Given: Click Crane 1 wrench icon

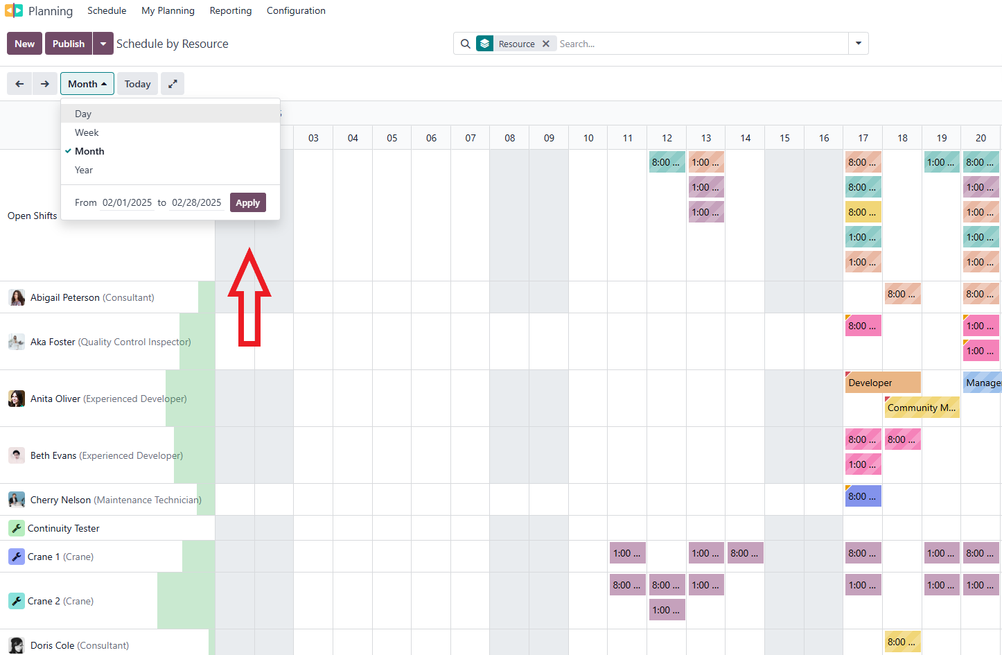Looking at the screenshot, I should (x=17, y=557).
